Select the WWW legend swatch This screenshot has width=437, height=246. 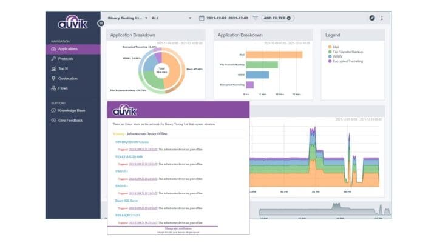pos(330,56)
